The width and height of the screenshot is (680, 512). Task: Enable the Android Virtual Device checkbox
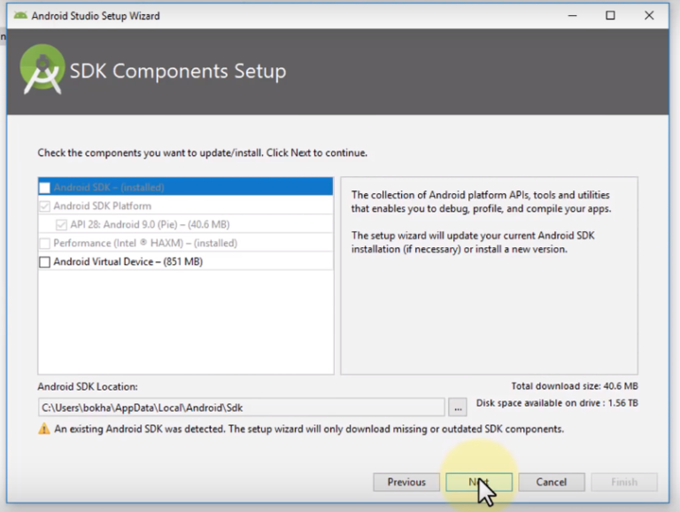click(45, 262)
